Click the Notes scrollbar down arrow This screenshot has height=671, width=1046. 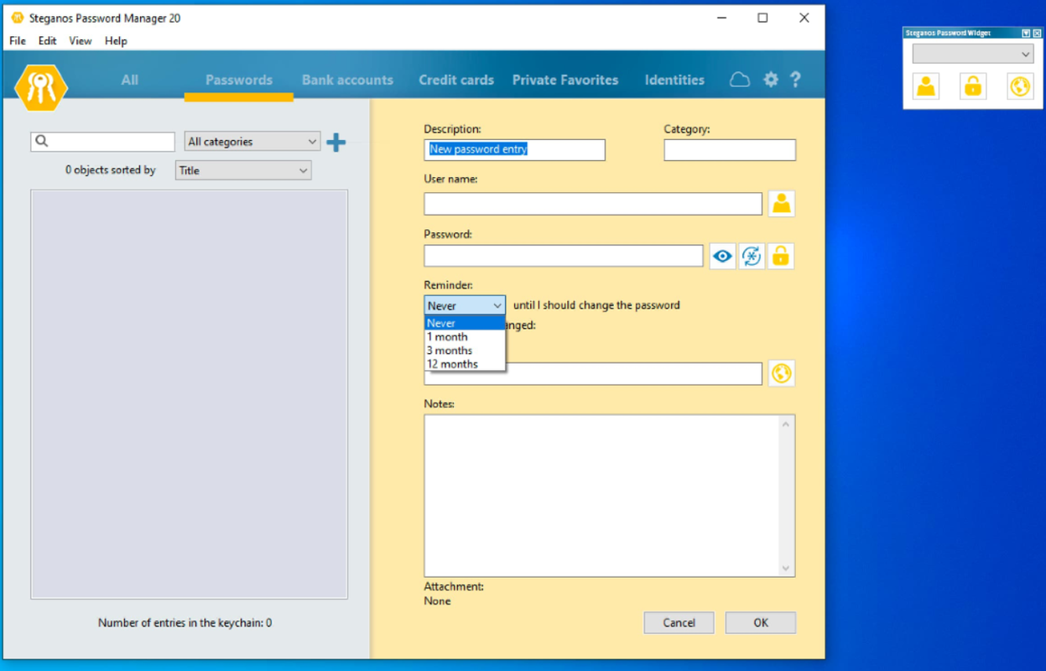tap(786, 568)
